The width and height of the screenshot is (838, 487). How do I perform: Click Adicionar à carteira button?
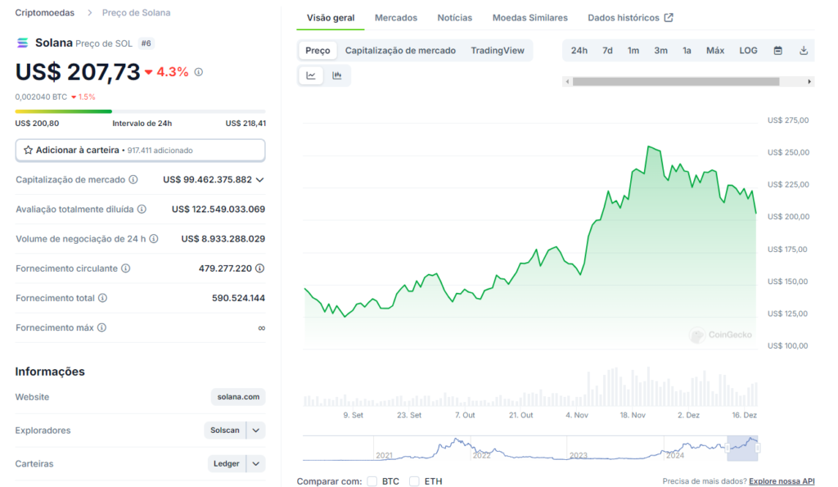(140, 151)
